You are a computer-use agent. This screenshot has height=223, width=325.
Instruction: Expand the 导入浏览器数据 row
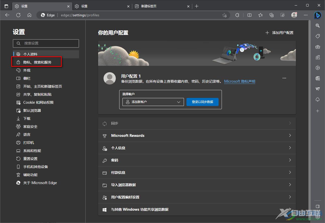197,185
